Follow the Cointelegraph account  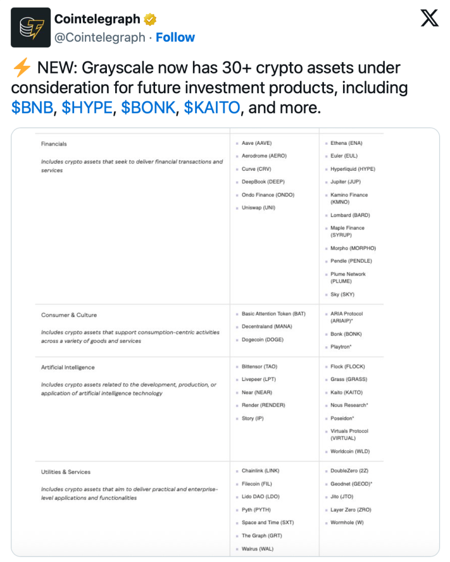pos(175,37)
